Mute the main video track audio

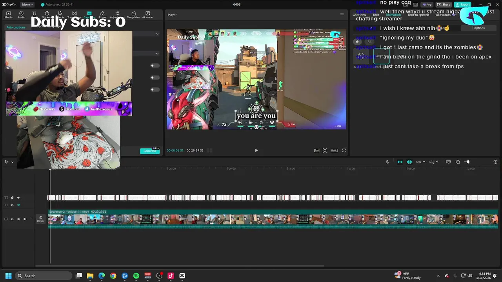25,219
